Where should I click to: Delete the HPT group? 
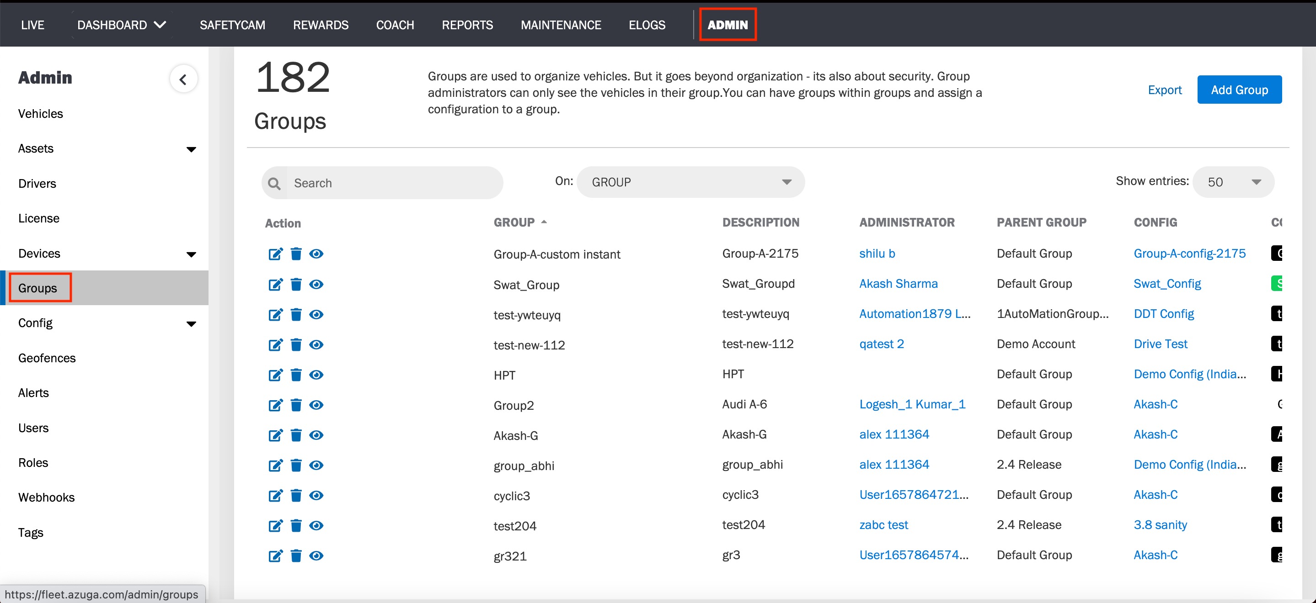(296, 374)
